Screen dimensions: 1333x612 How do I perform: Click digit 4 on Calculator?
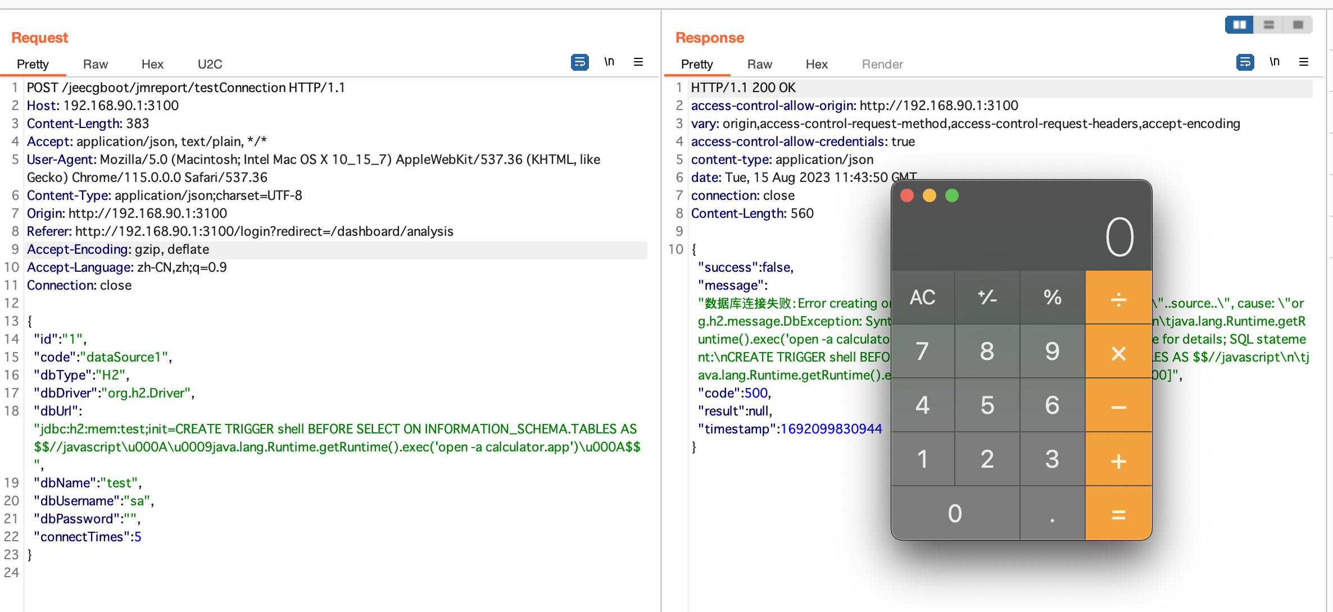923,405
